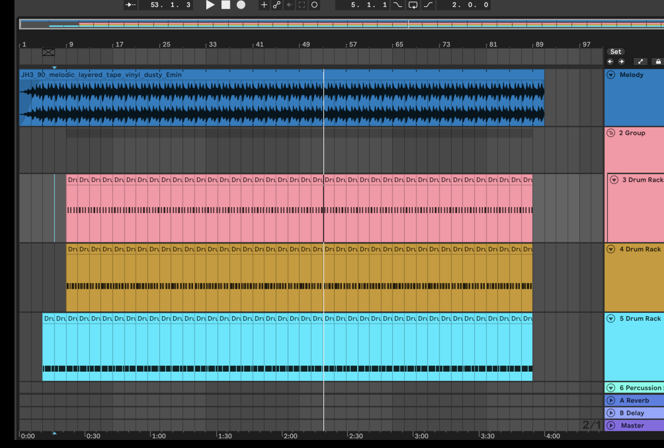Unfold the Master track
This screenshot has width=664, height=448.
tap(612, 426)
